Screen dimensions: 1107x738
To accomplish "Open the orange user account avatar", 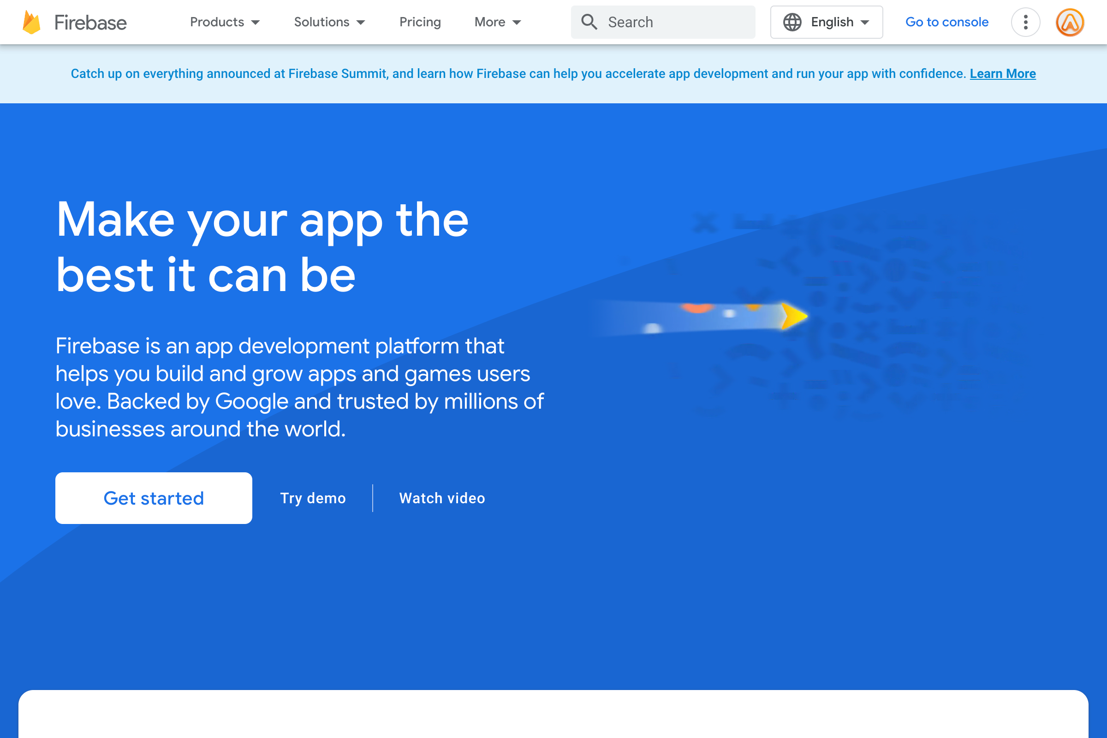I will (1069, 22).
